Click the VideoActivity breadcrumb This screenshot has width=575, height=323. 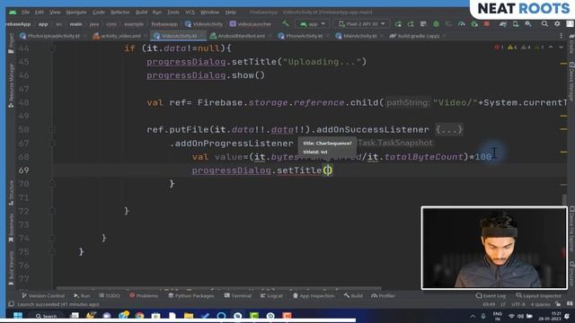point(204,24)
